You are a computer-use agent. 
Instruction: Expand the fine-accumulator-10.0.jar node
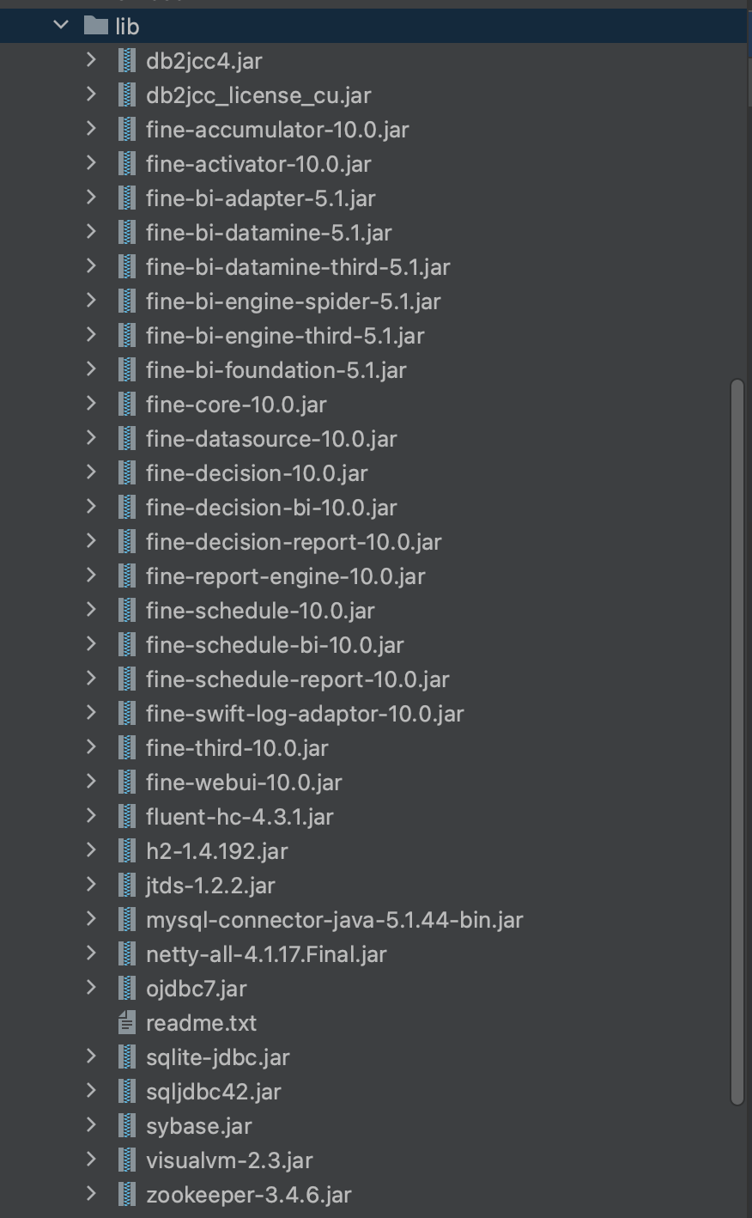tap(91, 129)
